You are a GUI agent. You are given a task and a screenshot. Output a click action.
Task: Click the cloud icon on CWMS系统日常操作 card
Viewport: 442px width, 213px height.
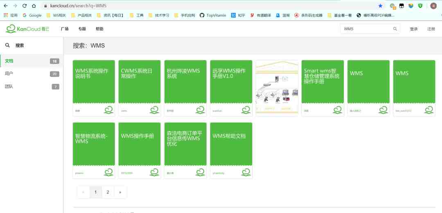tap(154, 110)
